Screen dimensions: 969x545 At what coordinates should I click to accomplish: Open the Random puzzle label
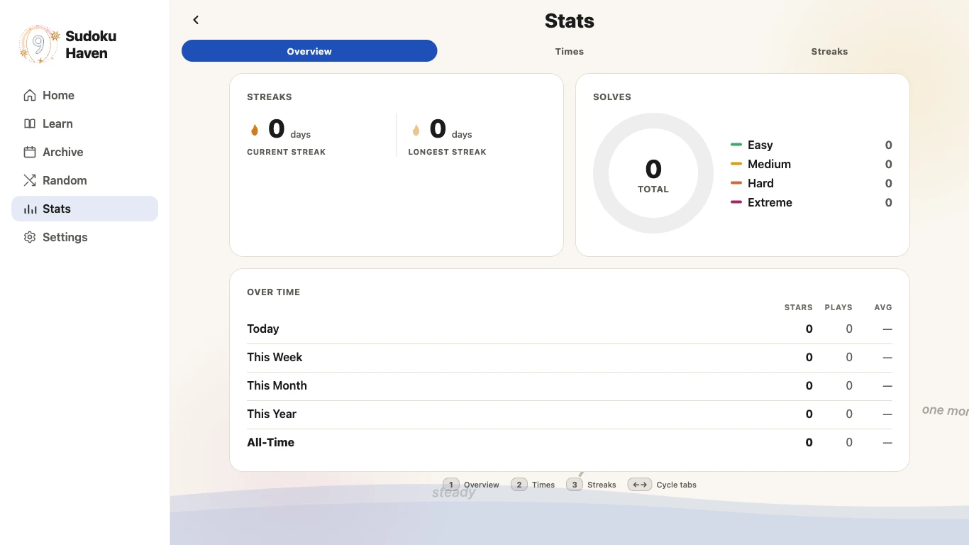click(x=65, y=180)
